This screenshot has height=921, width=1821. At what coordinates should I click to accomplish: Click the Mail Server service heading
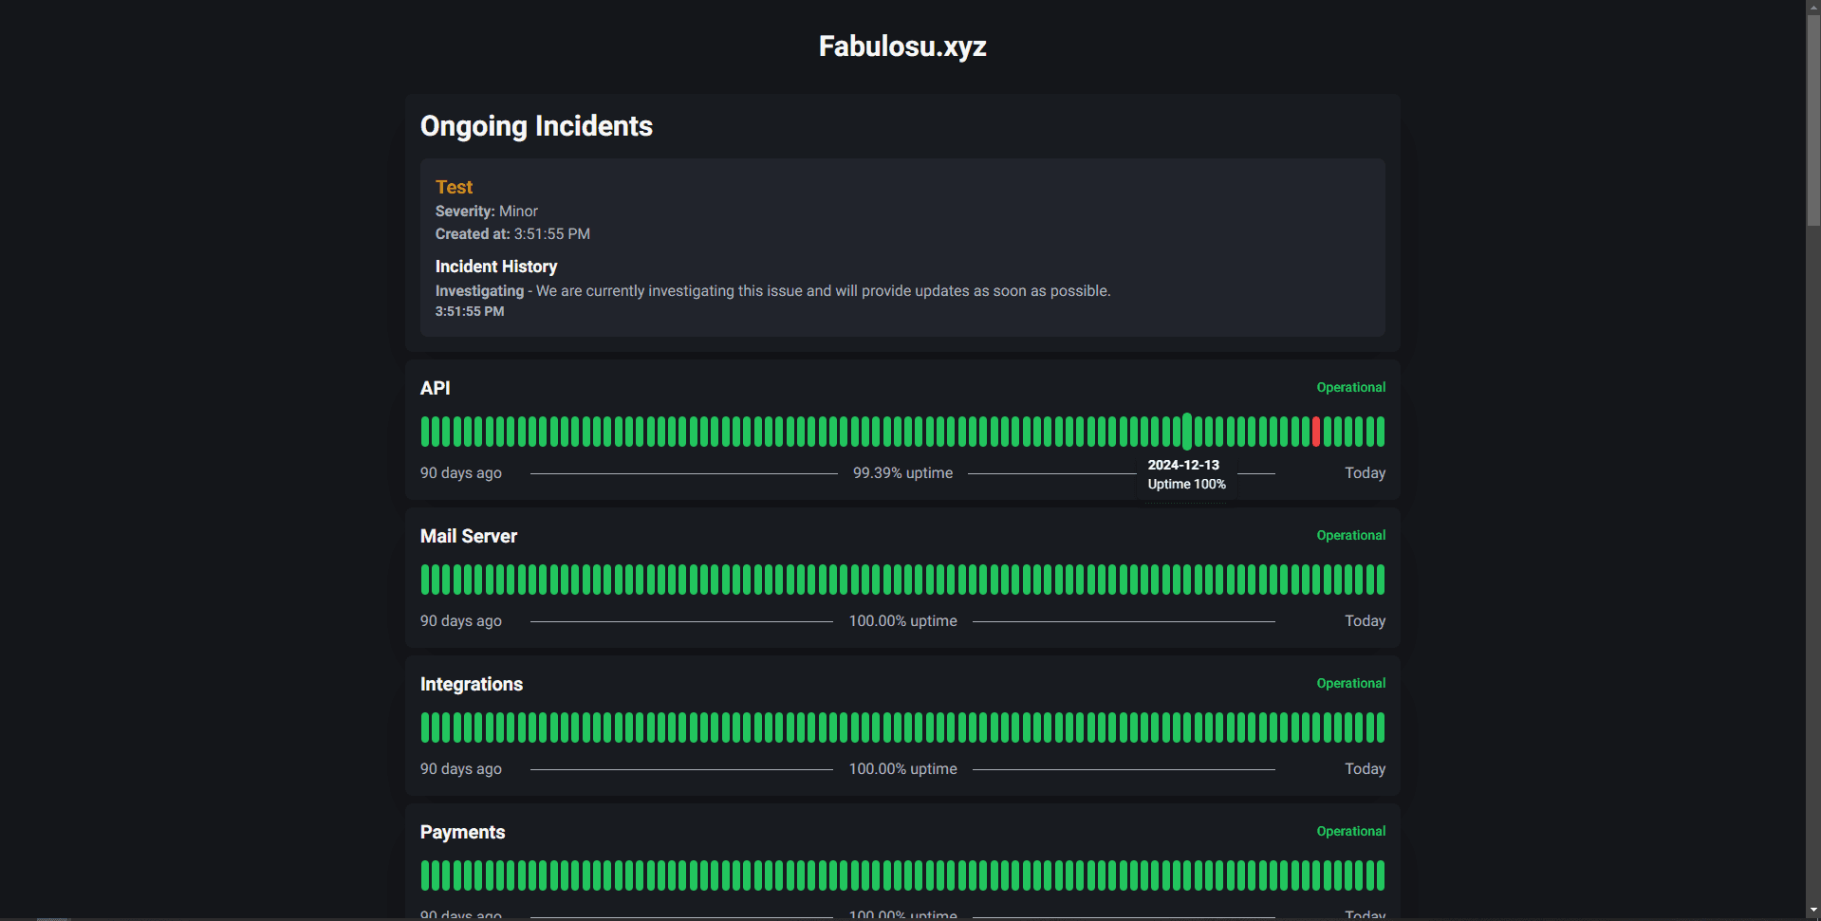click(469, 536)
